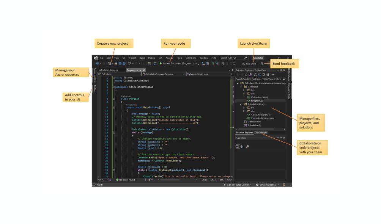Click the Save All toolbar icon
The width and height of the screenshot is (381, 224).
pyautogui.click(x=124, y=63)
